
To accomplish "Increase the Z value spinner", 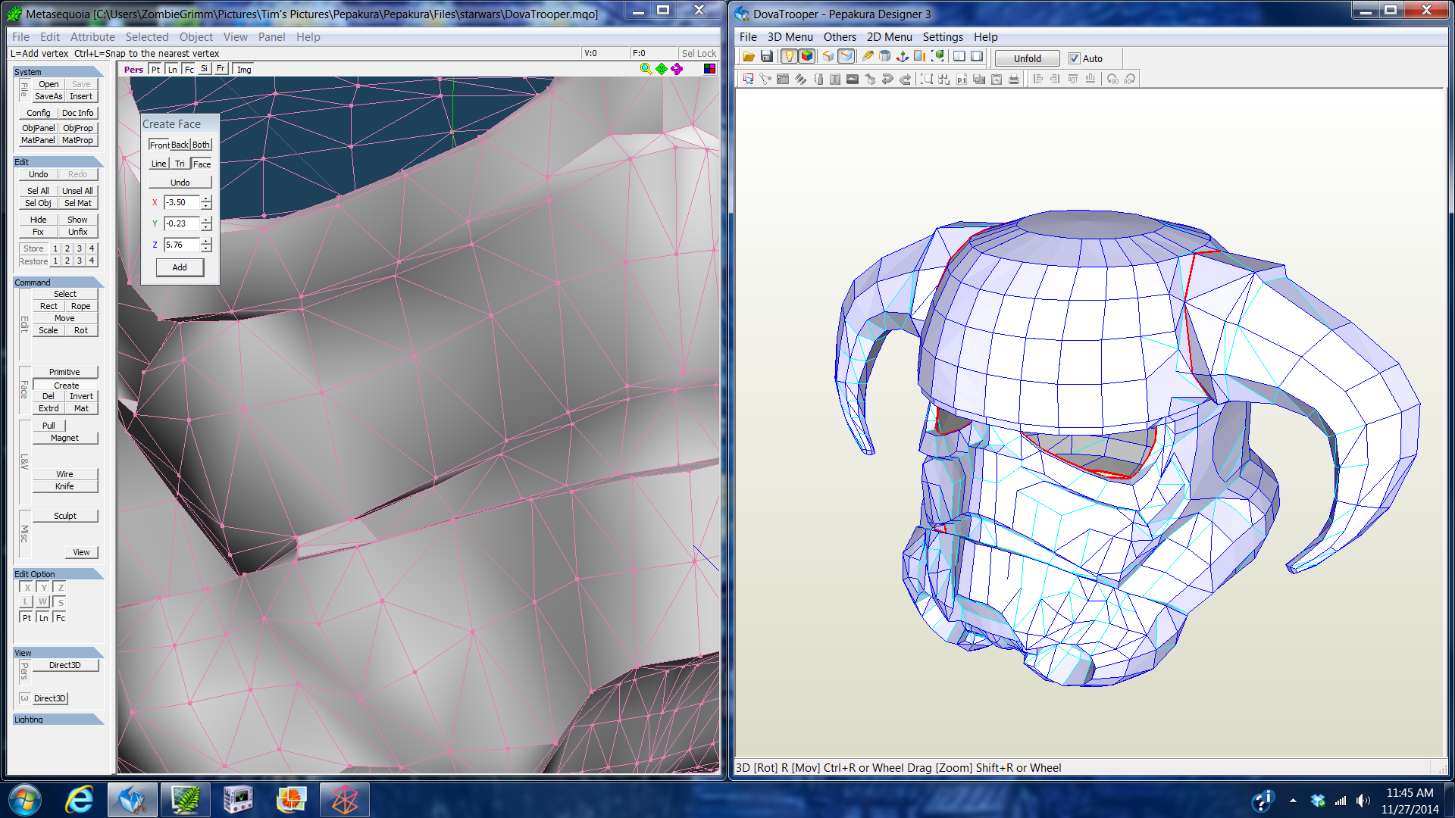I will tap(206, 241).
